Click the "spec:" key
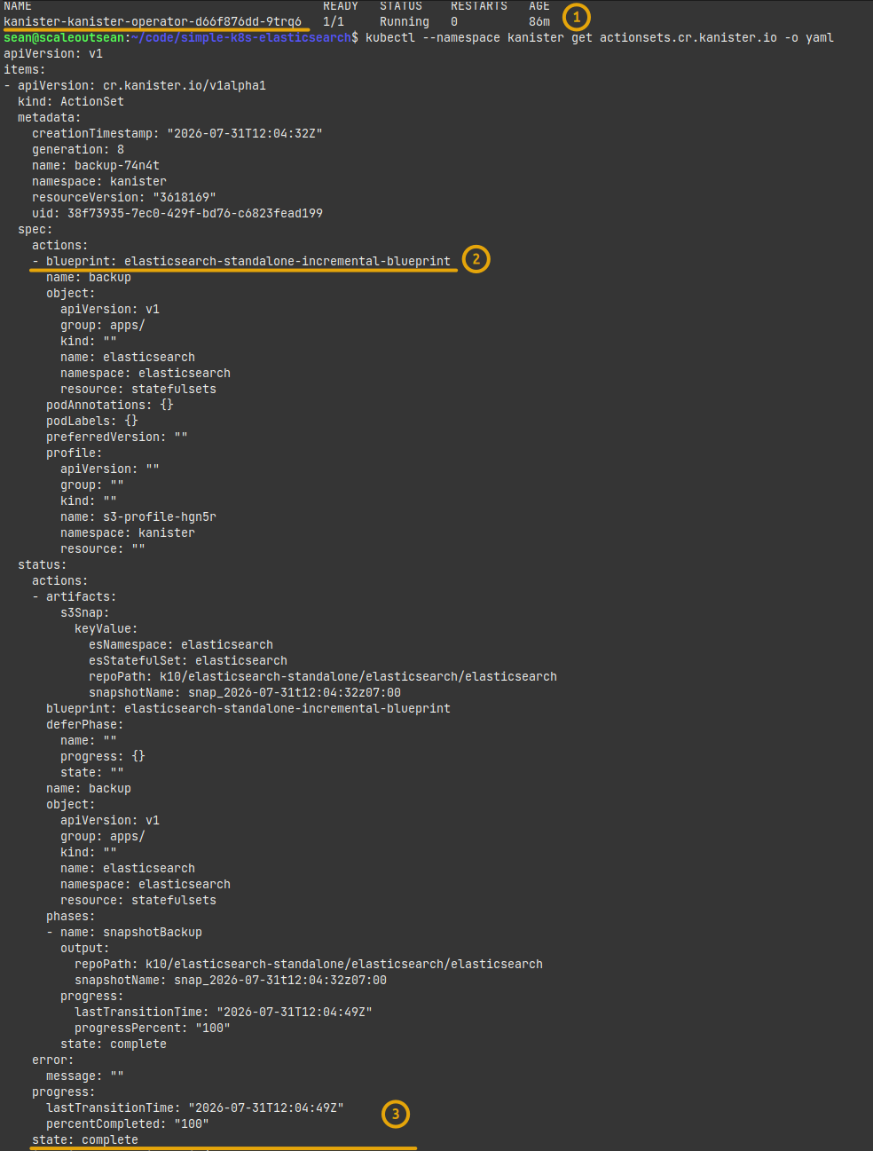Image resolution: width=873 pixels, height=1151 pixels. coord(35,229)
